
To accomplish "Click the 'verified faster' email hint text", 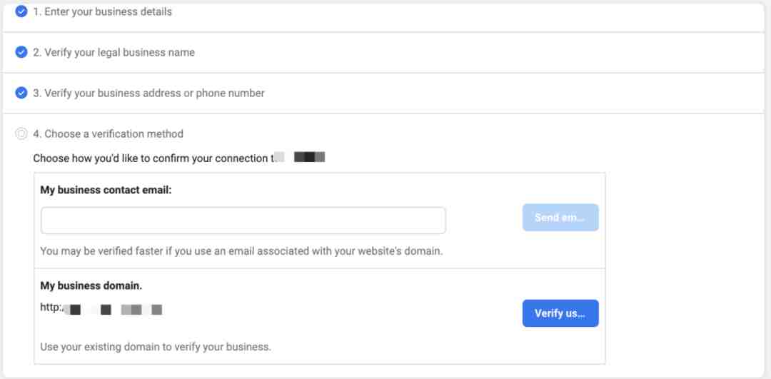I will click(x=241, y=251).
